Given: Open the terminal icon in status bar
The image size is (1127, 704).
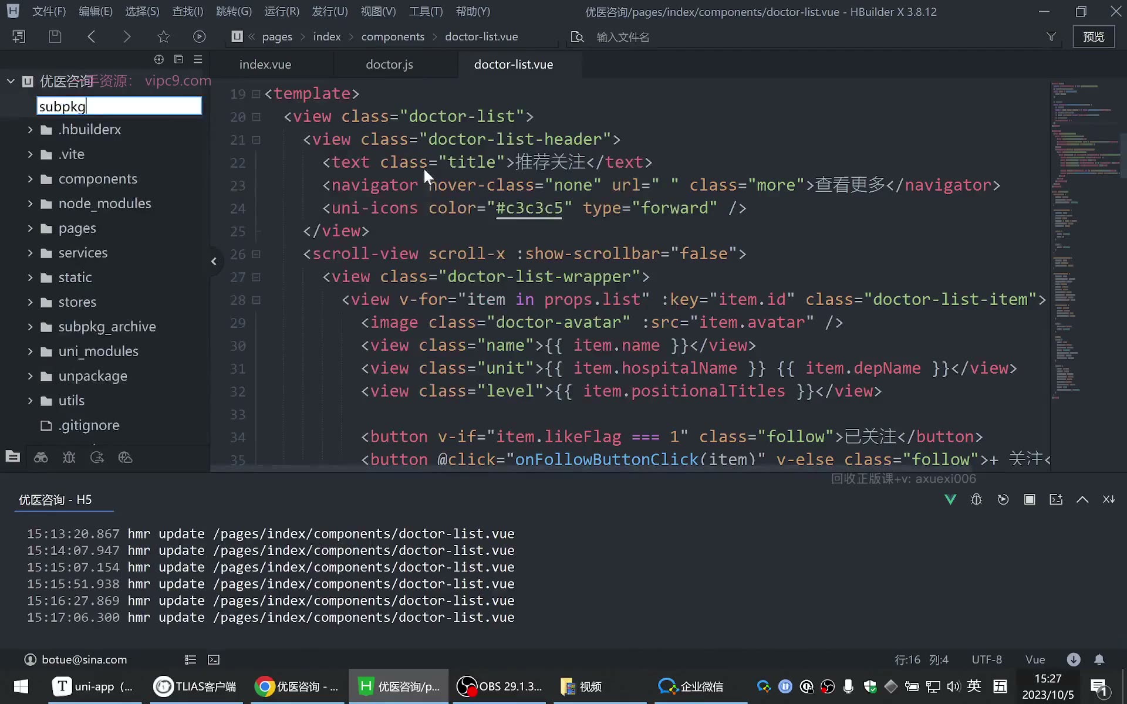Looking at the screenshot, I should 214,659.
